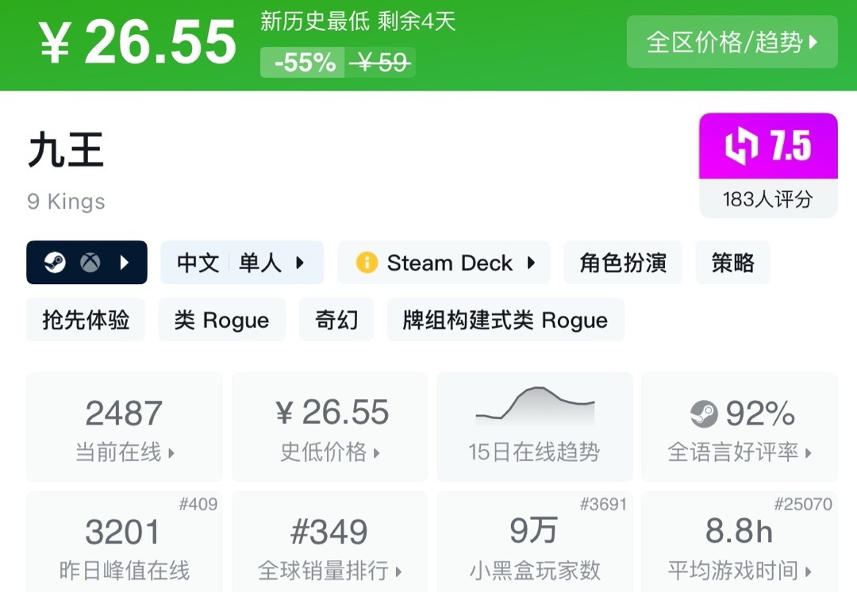
Task: Open the 类 Rogue tag
Action: click(x=221, y=320)
